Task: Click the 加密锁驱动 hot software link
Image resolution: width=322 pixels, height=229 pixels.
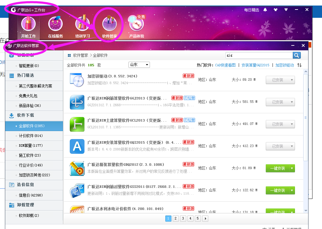Action: 285,65
